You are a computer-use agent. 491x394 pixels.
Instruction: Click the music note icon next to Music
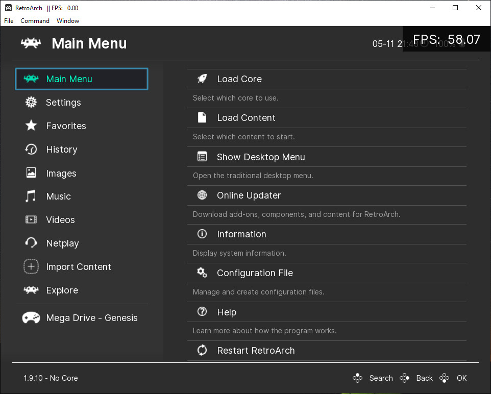click(31, 196)
